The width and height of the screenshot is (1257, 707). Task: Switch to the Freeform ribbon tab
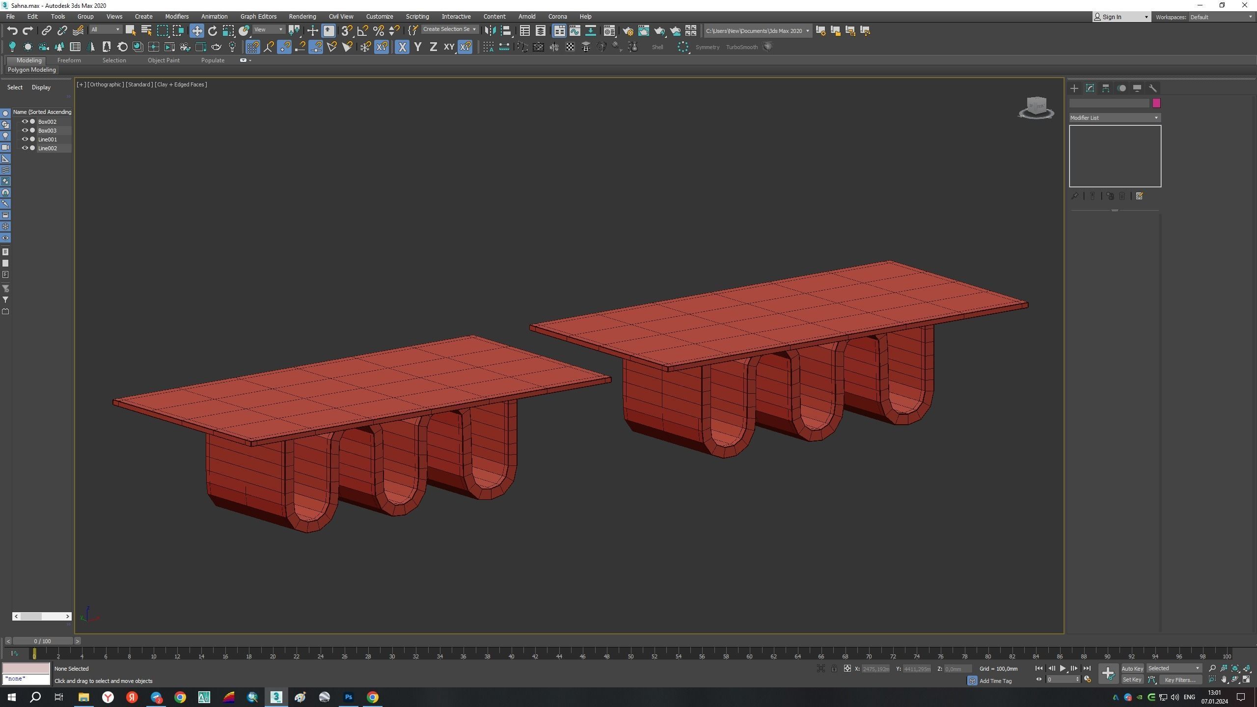click(69, 60)
